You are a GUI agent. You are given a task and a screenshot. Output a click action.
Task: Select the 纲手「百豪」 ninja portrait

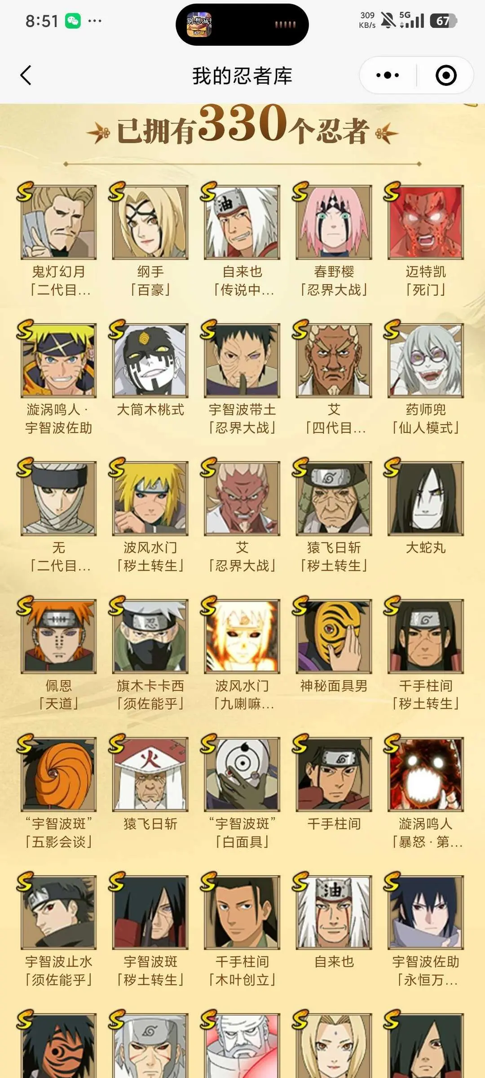pyautogui.click(x=150, y=222)
